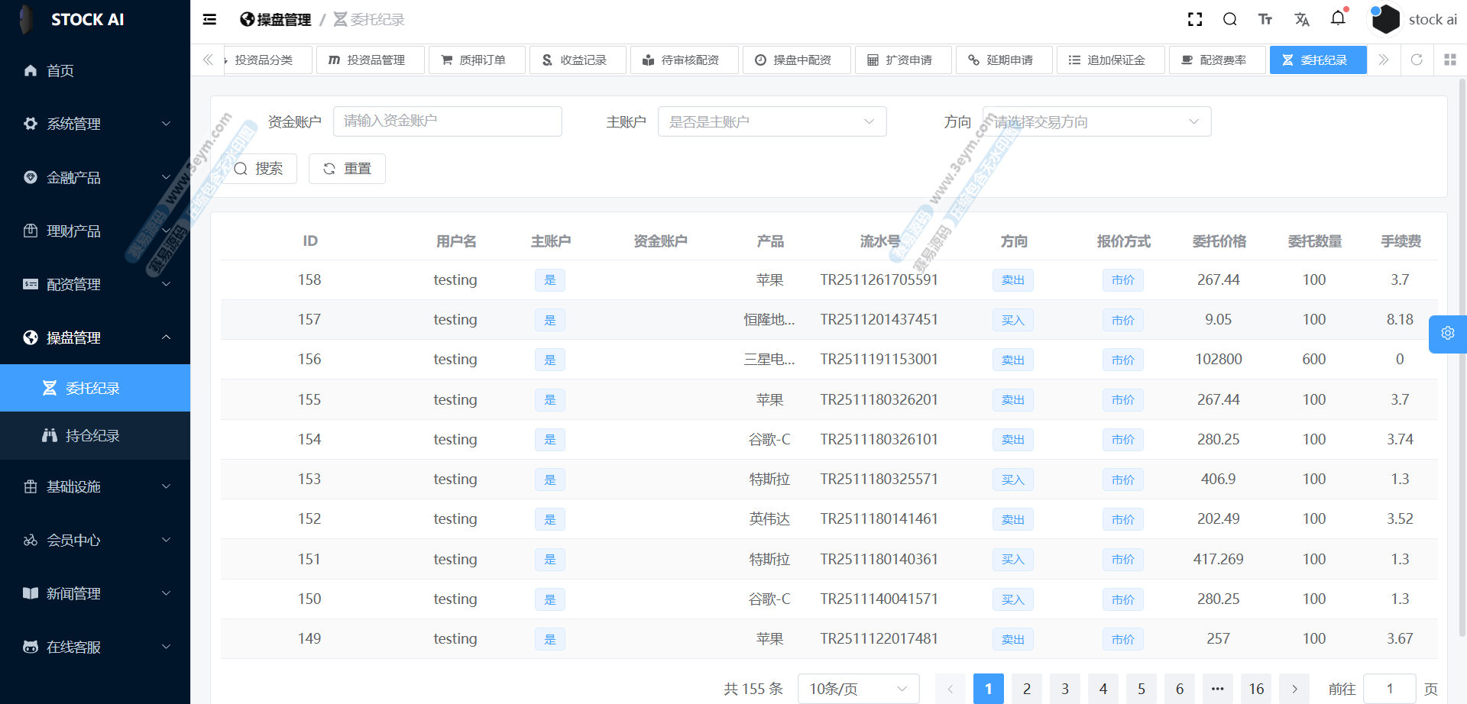The width and height of the screenshot is (1467, 704).
Task: Open the header search icon
Action: point(1230,20)
